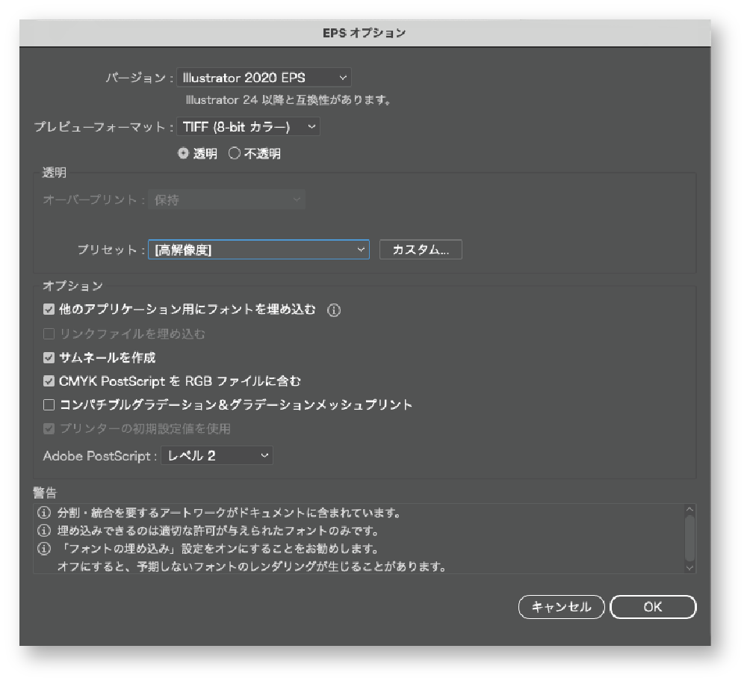Select the 透明 radio button

(x=184, y=154)
